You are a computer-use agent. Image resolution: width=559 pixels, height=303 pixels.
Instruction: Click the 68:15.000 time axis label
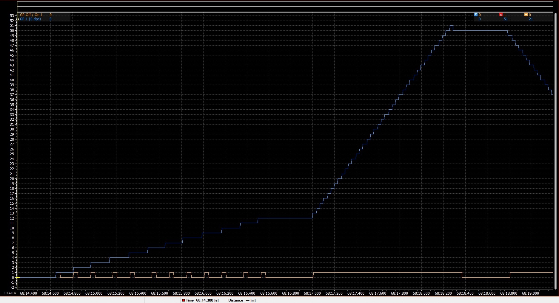pos(94,293)
